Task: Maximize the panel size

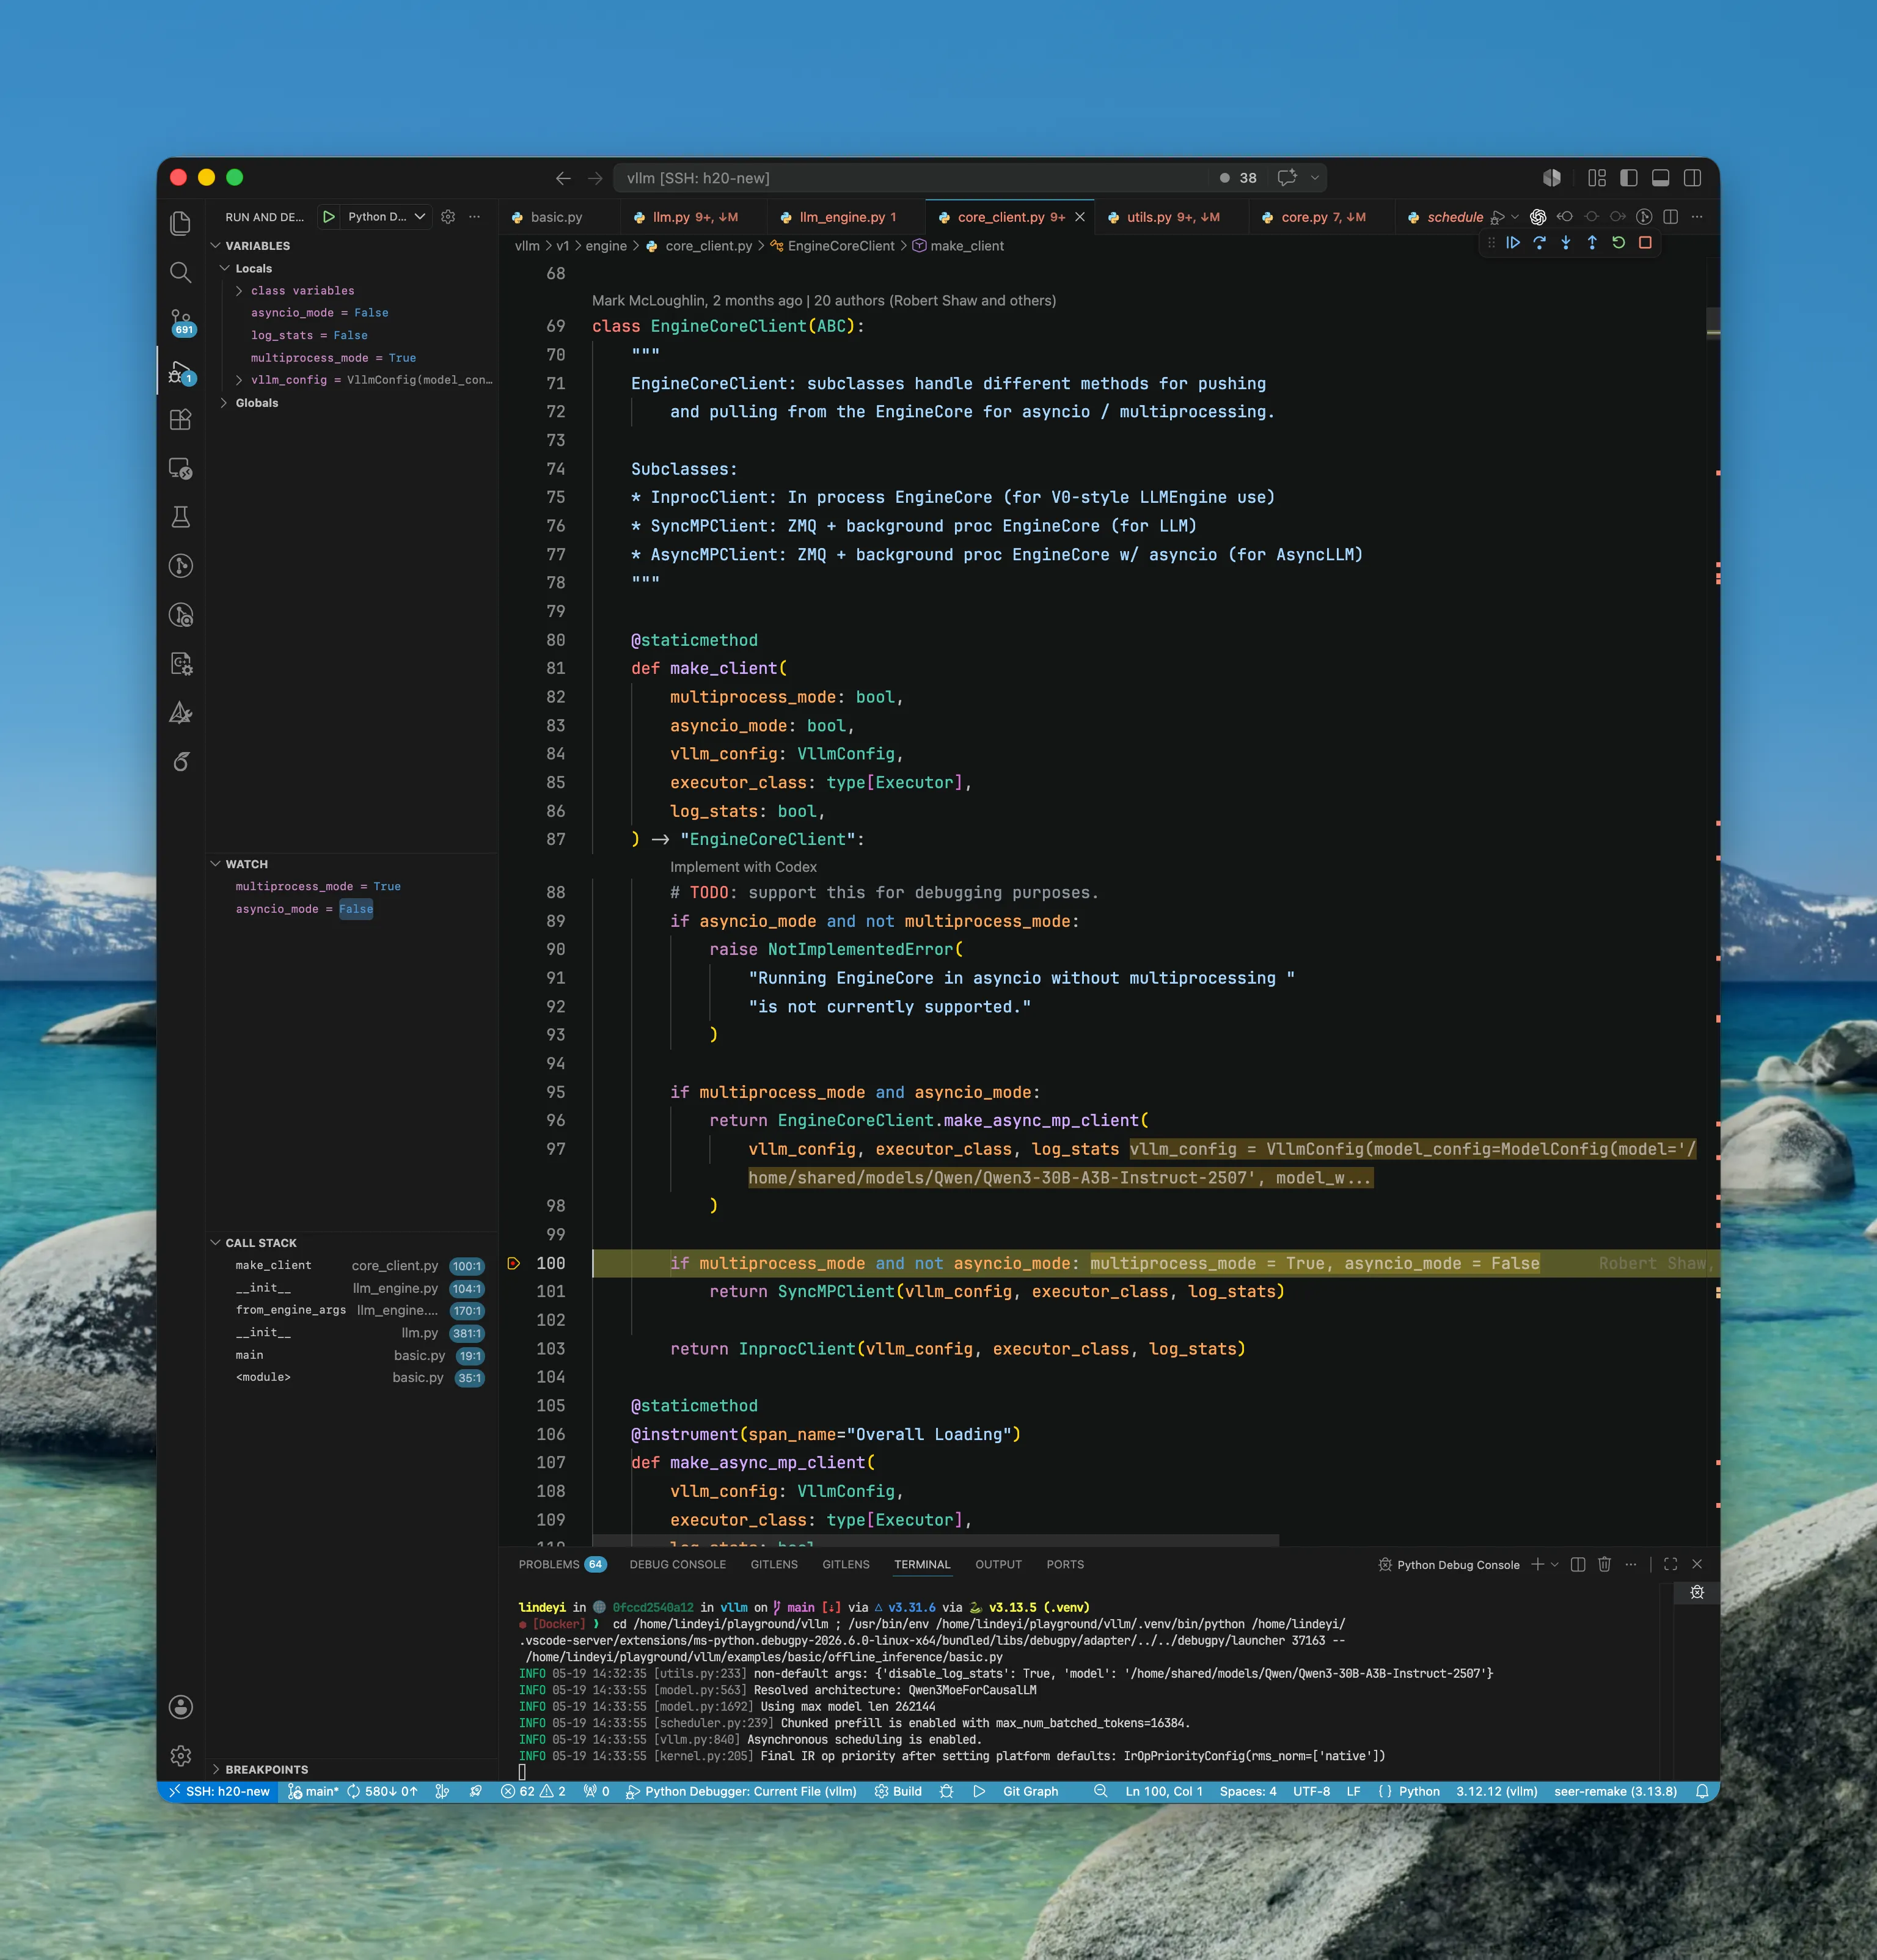Action: 1670,1564
